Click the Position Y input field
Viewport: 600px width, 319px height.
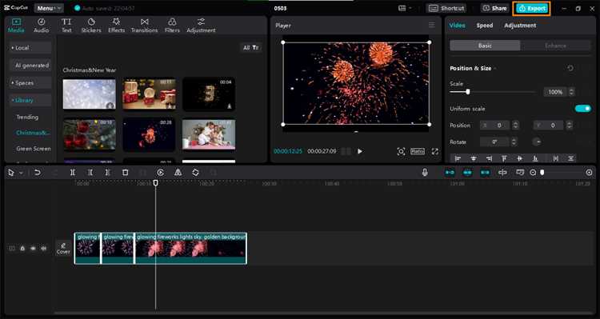tap(548, 126)
